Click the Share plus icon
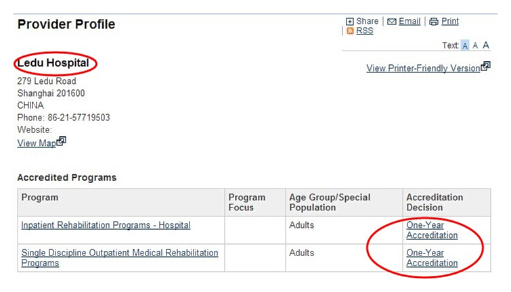Image resolution: width=511 pixels, height=292 pixels. pyautogui.click(x=350, y=22)
